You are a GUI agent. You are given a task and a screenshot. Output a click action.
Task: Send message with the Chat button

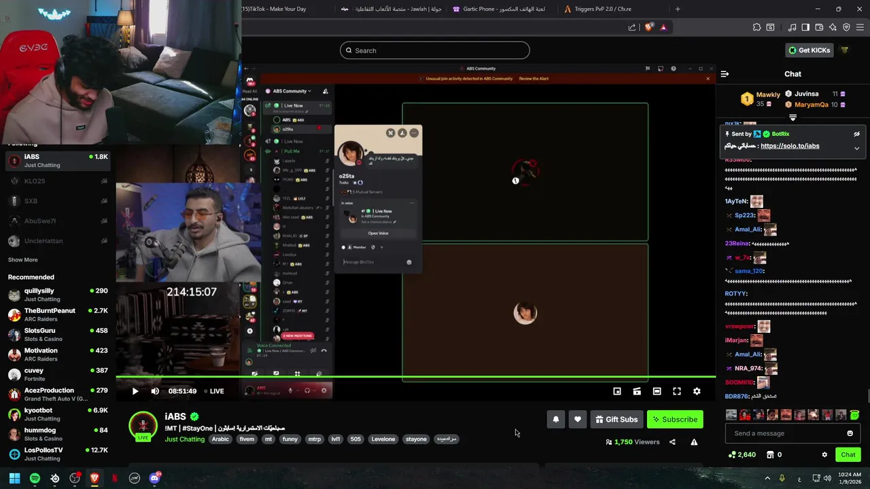[848, 455]
